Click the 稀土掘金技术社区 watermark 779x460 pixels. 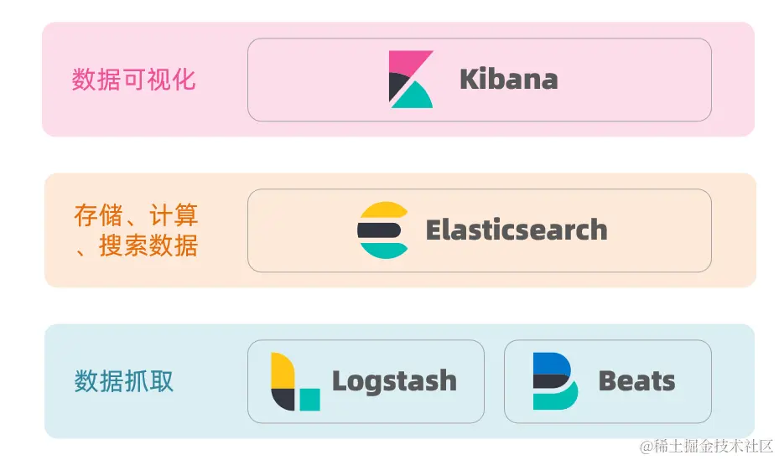707,446
